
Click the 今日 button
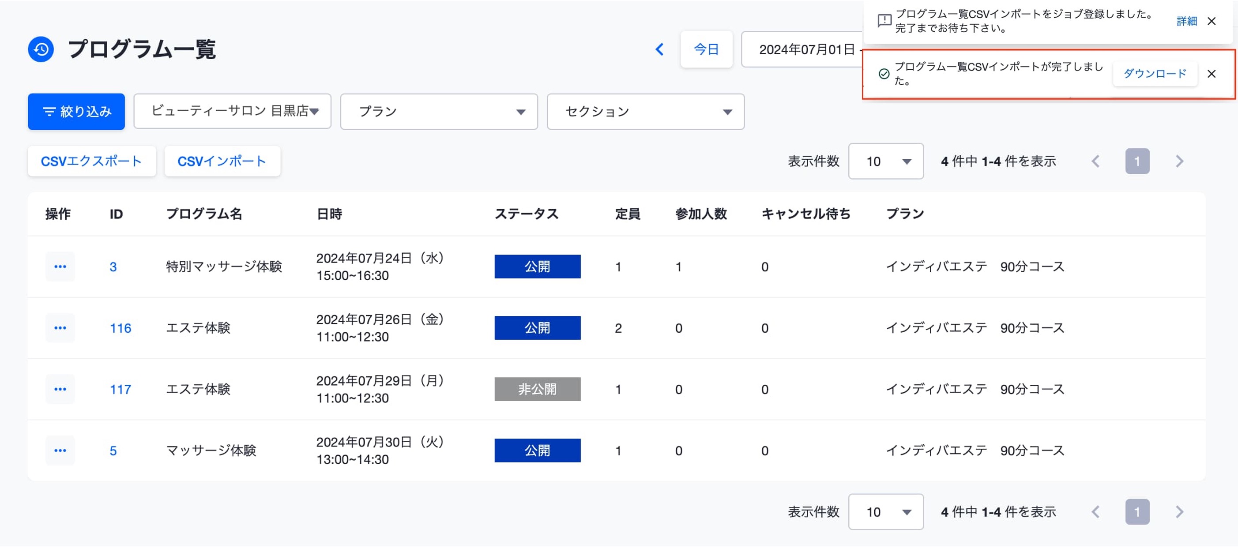click(x=706, y=49)
